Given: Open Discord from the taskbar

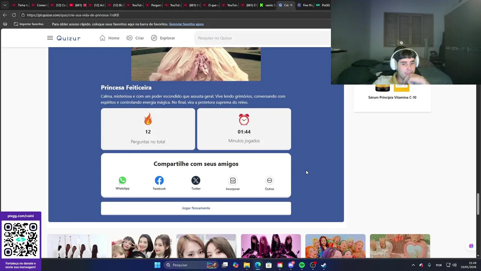Looking at the screenshot, I should (291, 265).
